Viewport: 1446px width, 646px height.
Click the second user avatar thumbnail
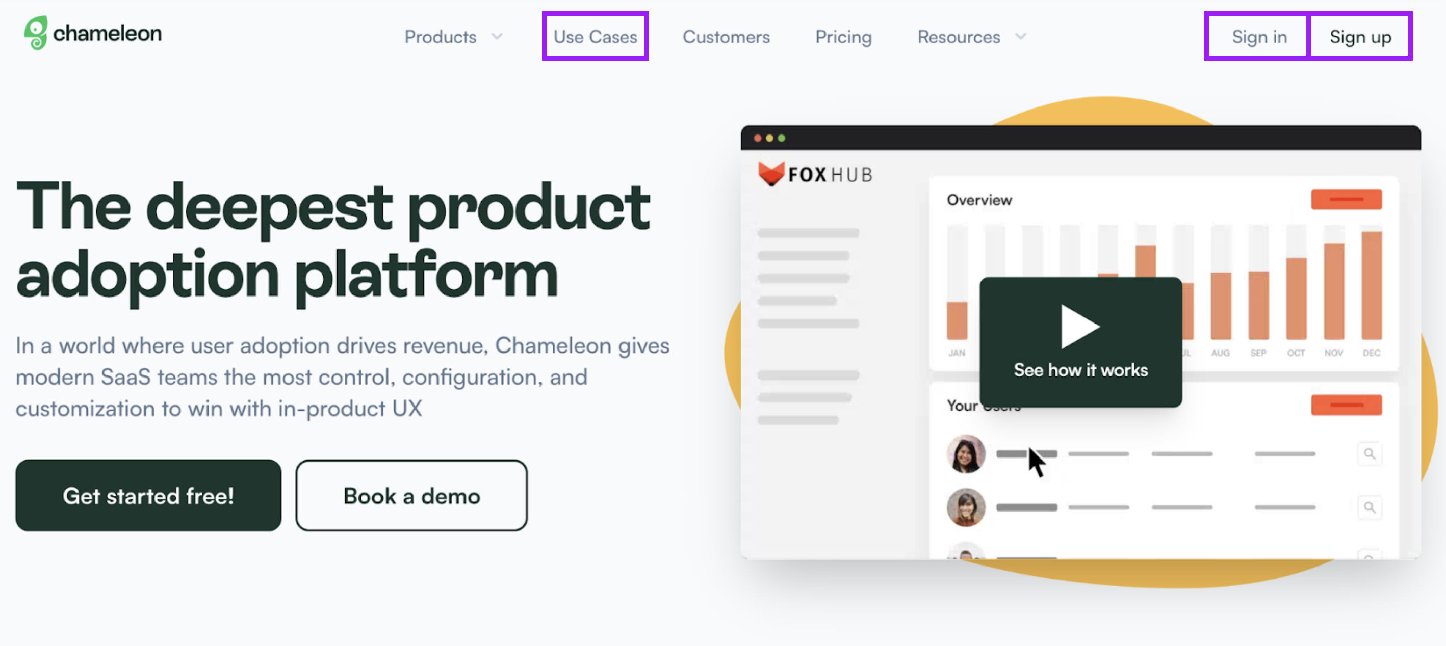(x=966, y=508)
